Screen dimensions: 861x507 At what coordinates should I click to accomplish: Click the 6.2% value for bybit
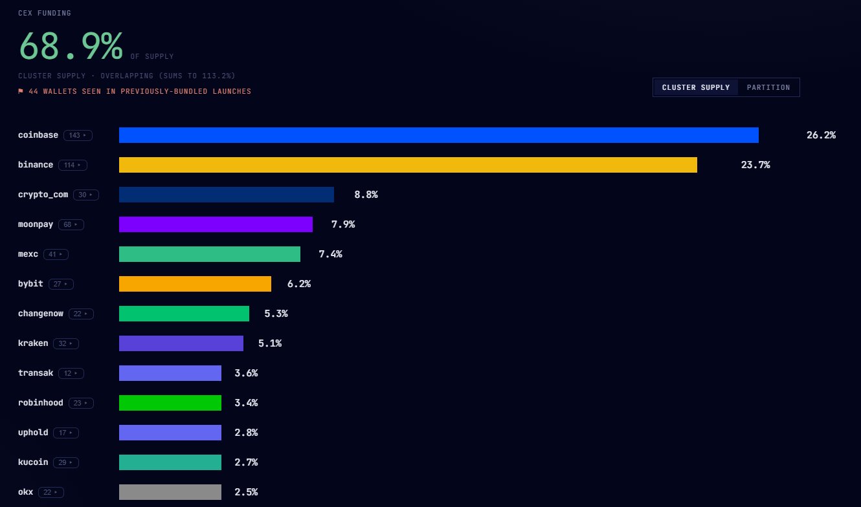pyautogui.click(x=299, y=284)
